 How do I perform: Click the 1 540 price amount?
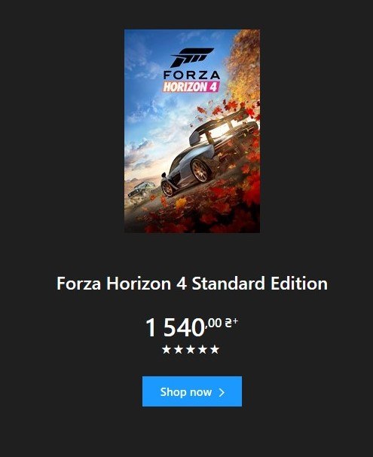click(175, 327)
